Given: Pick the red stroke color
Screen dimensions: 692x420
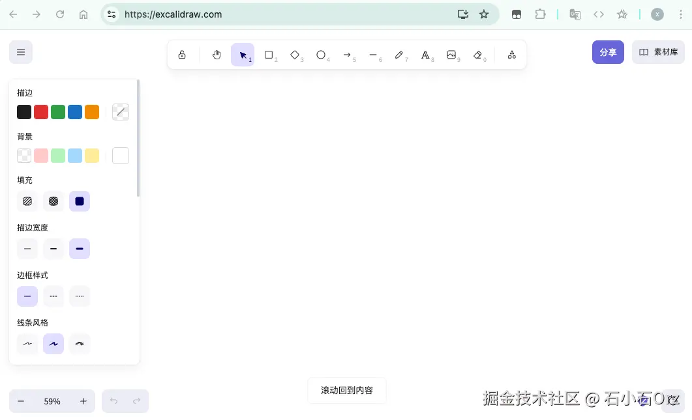Looking at the screenshot, I should click(x=41, y=112).
